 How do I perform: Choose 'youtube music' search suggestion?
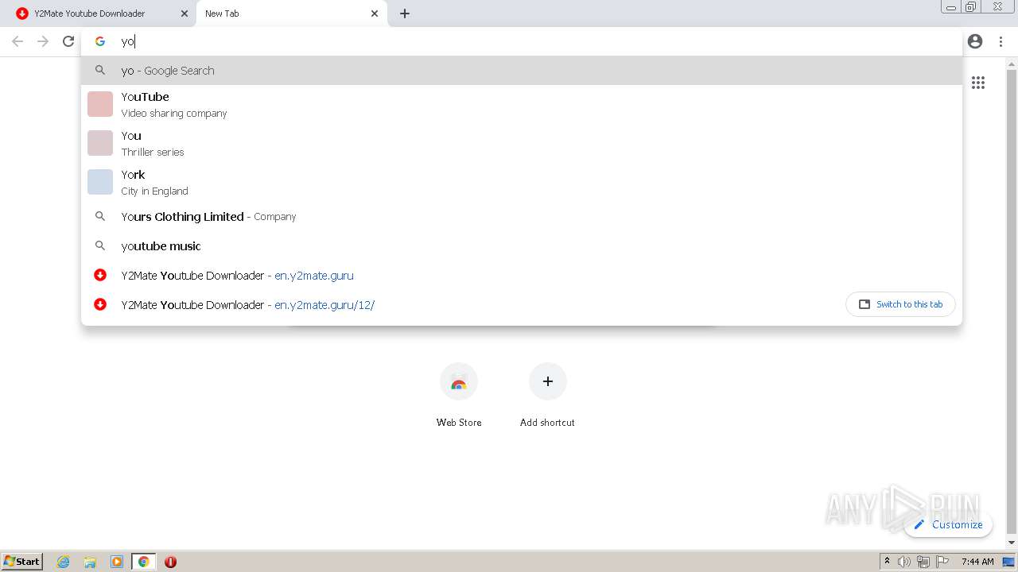(x=522, y=245)
